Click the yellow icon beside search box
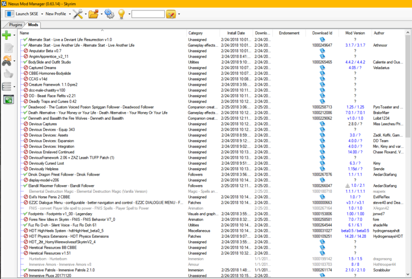The image size is (412, 279). [x=171, y=14]
